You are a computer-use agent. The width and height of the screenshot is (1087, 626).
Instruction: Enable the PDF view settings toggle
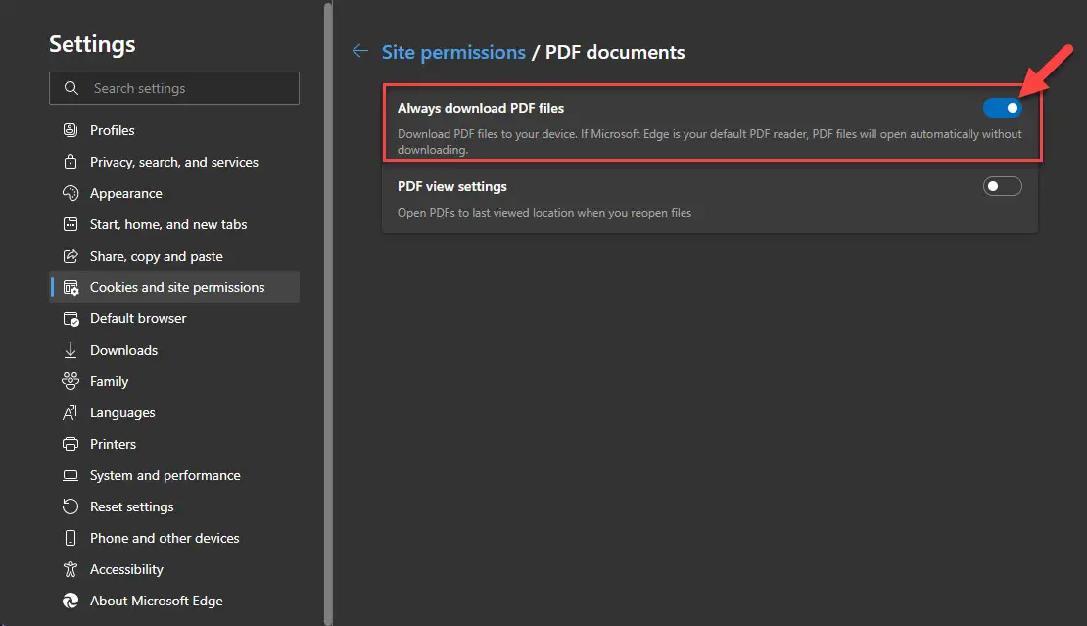tap(1002, 186)
